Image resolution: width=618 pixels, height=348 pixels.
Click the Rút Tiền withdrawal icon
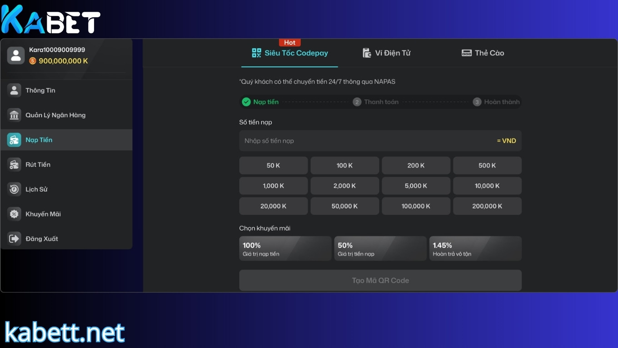coord(14,165)
